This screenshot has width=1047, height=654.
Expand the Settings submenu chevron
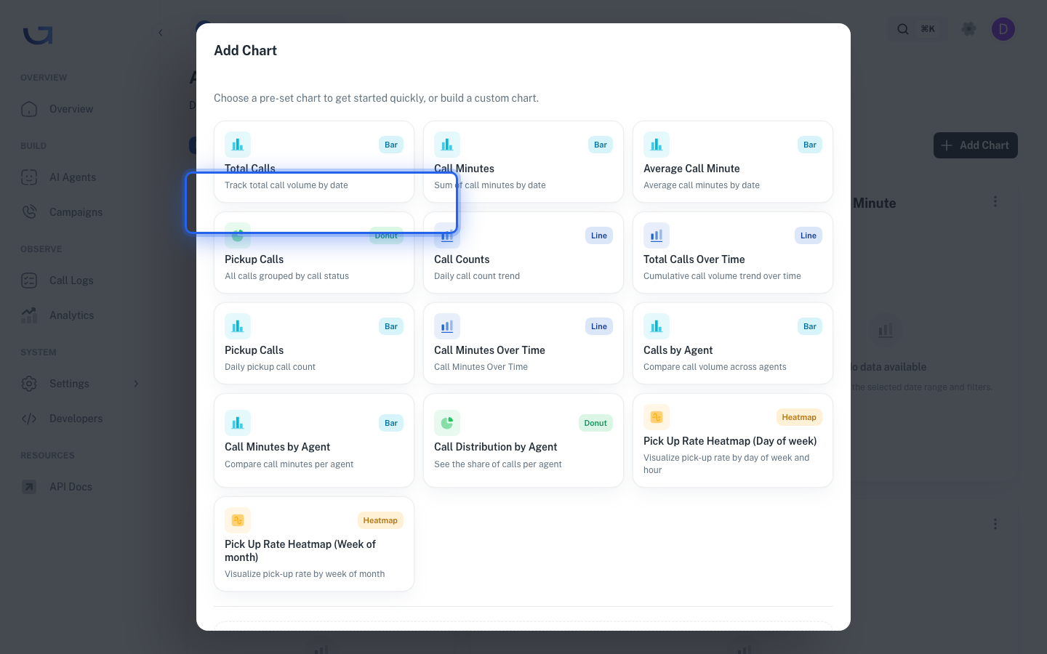(136, 384)
